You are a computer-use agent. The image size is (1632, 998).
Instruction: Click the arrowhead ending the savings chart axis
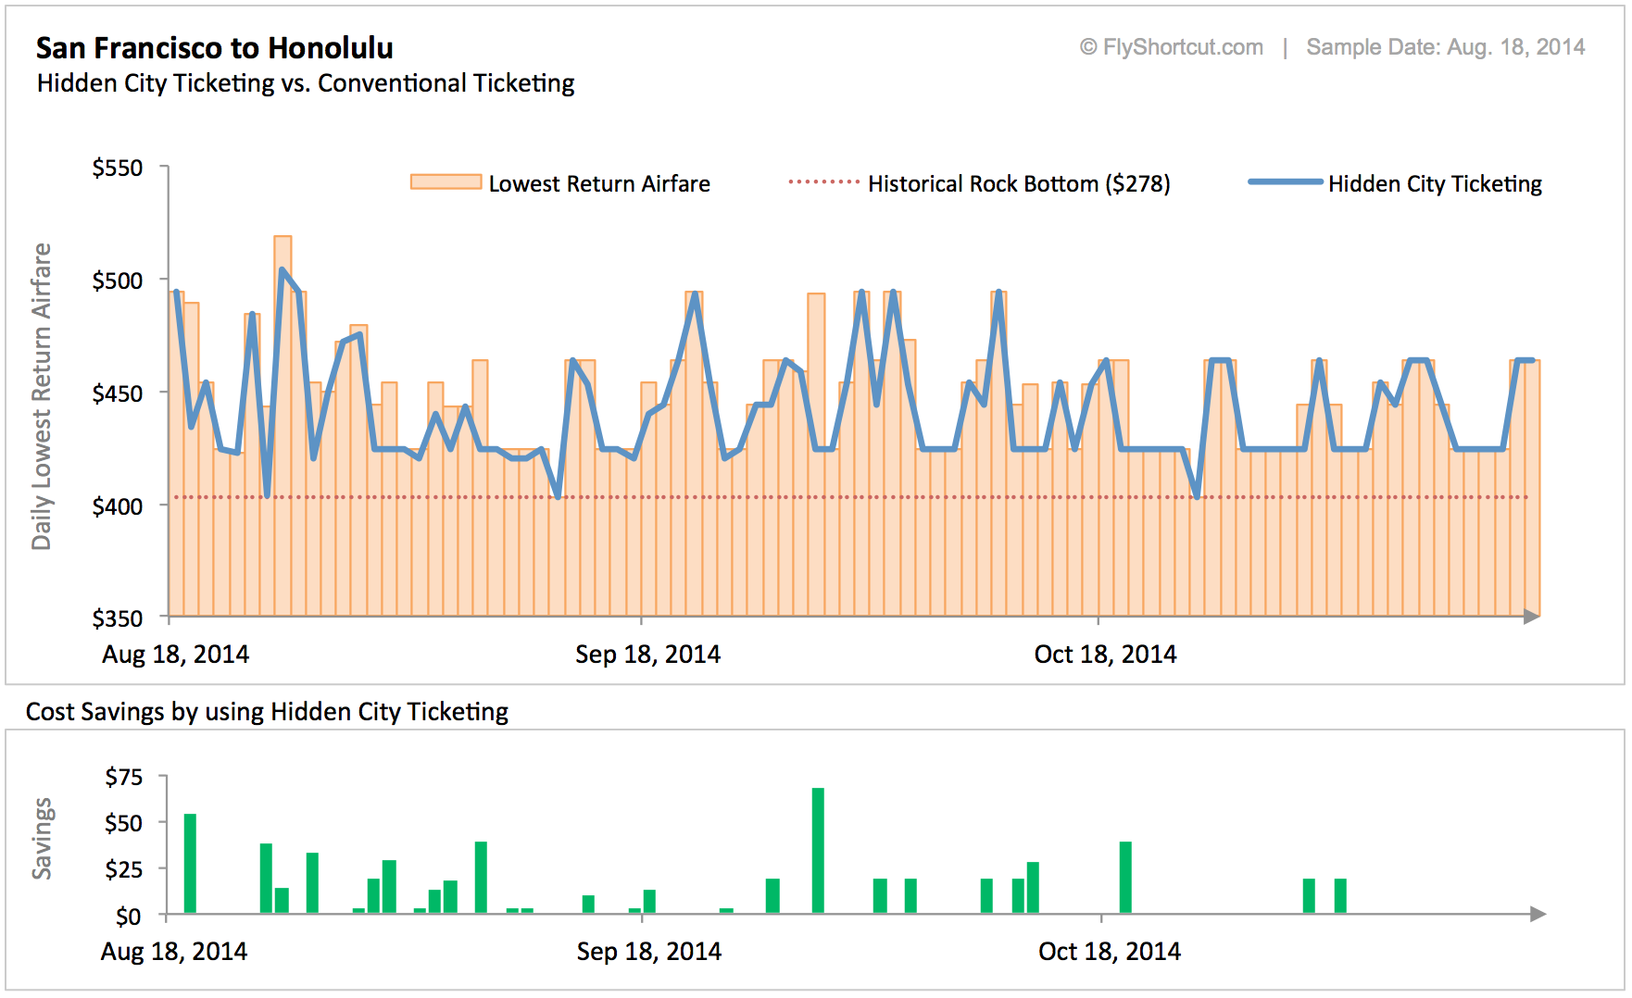(x=1538, y=914)
